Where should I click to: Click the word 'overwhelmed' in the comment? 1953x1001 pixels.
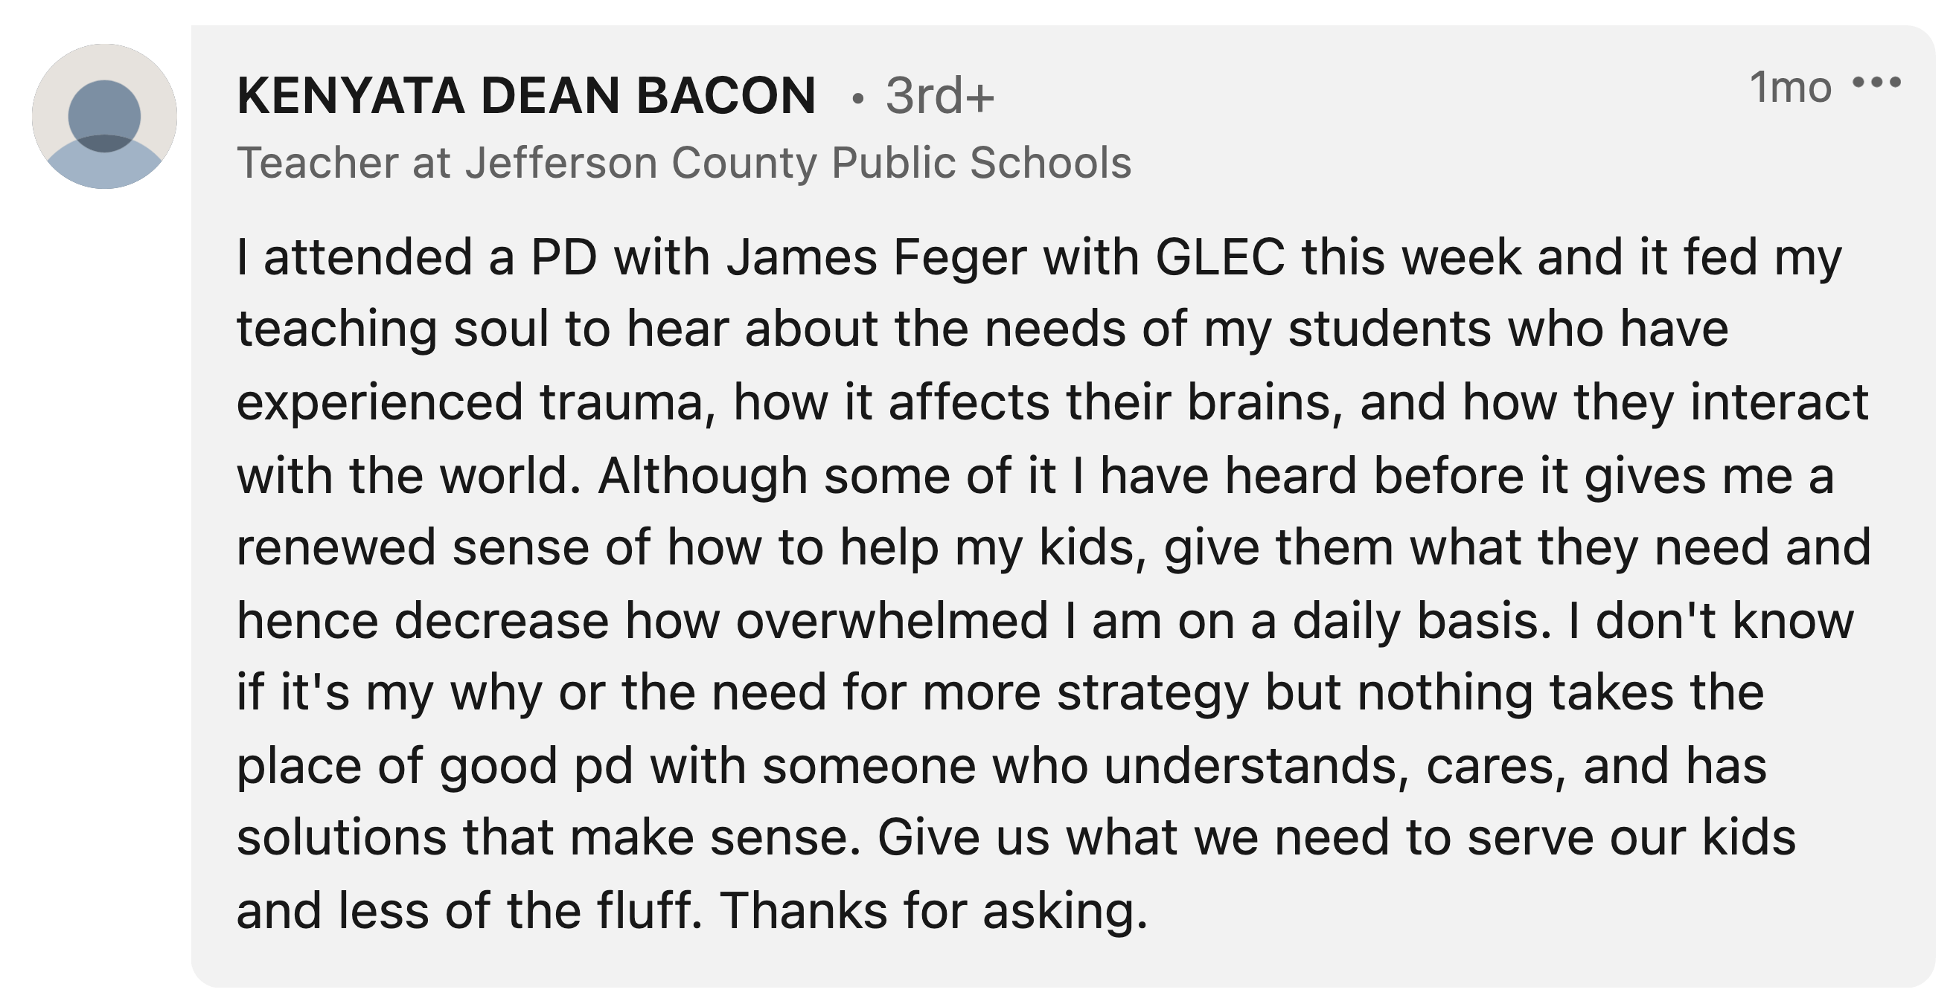pyautogui.click(x=892, y=619)
